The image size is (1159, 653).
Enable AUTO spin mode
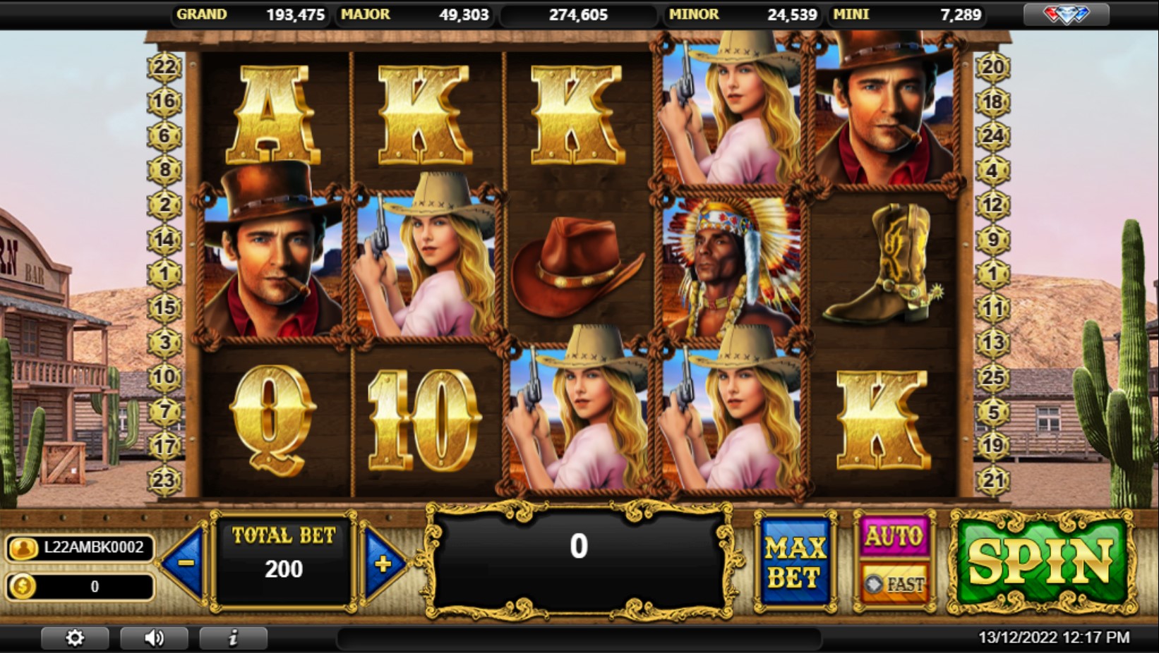coord(894,537)
